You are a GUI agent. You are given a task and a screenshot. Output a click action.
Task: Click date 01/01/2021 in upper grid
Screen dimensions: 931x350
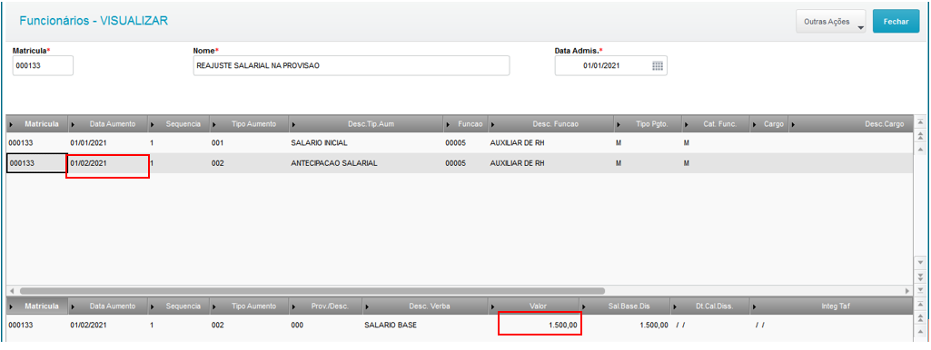[88, 143]
